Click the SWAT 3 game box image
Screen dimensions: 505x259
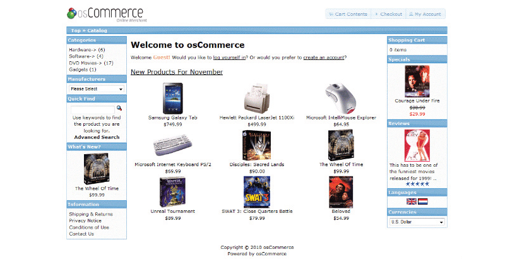tap(257, 192)
